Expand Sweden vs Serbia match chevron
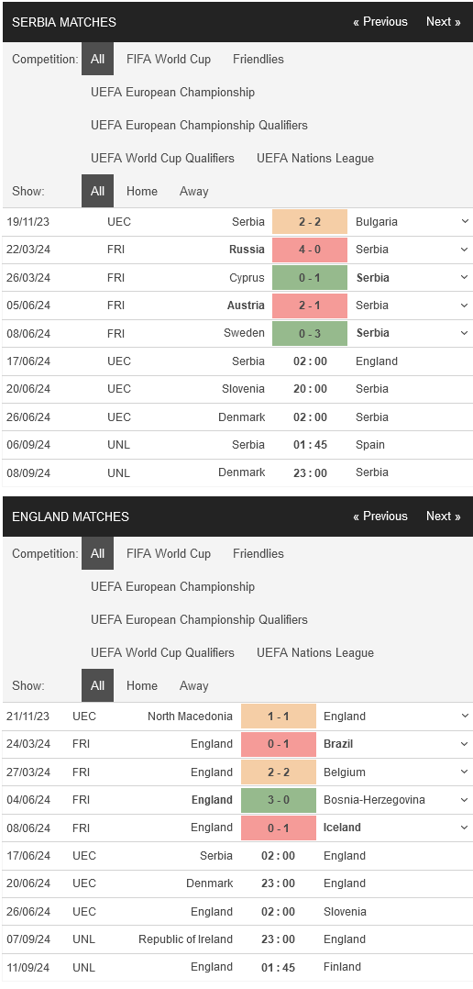Screen dimensions: 473x989 click(465, 333)
